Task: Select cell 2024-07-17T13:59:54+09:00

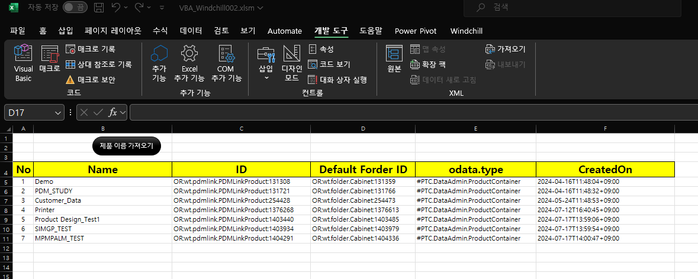Action: coord(606,229)
